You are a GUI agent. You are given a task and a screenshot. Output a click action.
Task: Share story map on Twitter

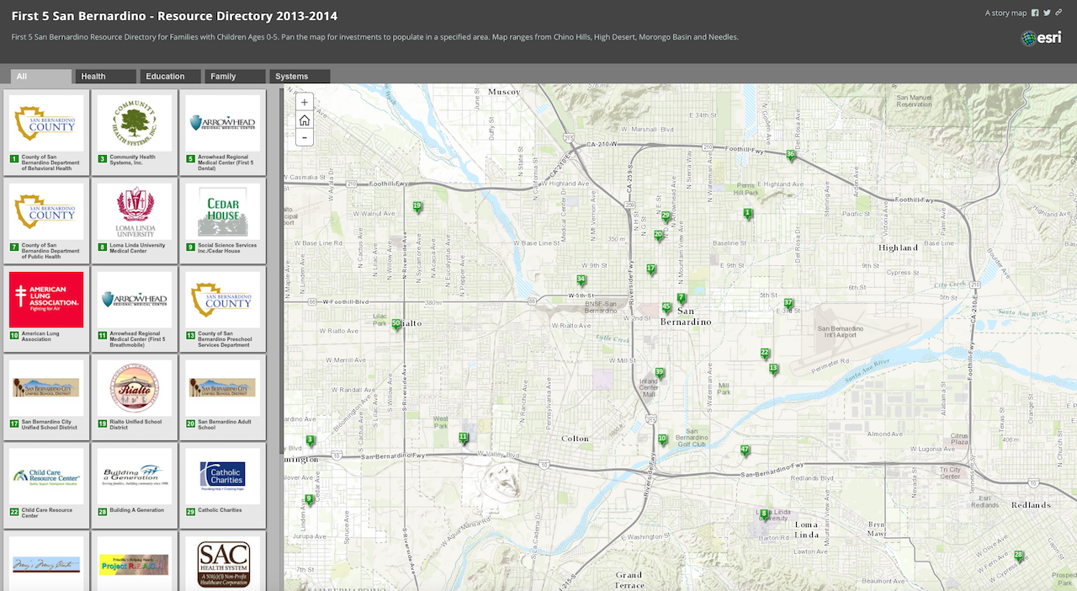pyautogui.click(x=1047, y=13)
